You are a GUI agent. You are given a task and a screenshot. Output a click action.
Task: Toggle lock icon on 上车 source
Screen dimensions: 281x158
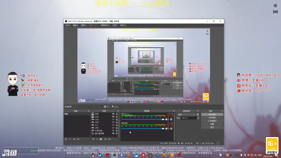(117, 117)
